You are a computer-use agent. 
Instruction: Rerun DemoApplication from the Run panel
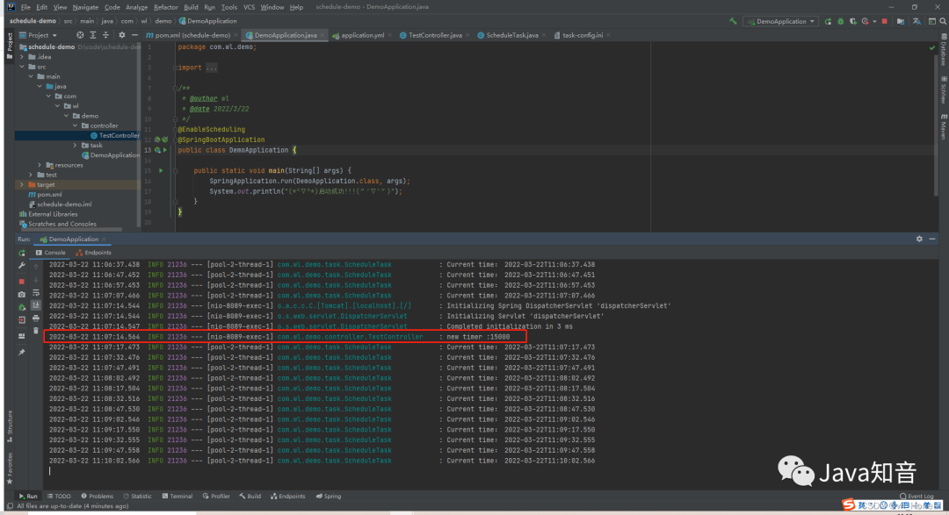(21, 253)
